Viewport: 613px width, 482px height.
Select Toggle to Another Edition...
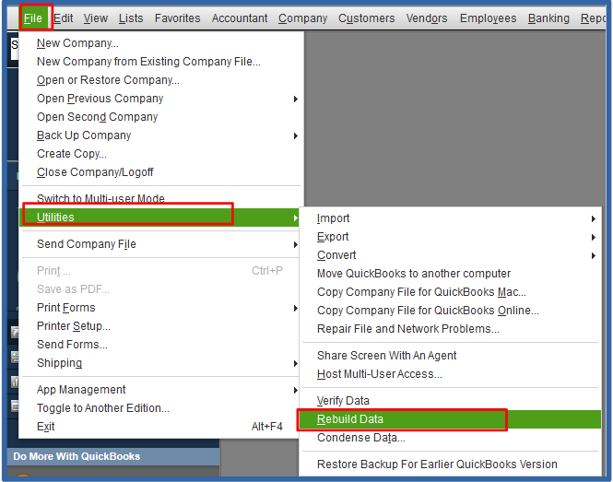[160, 408]
